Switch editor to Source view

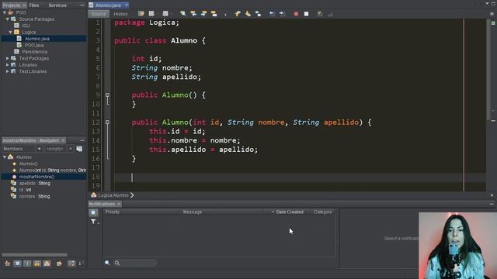99,14
